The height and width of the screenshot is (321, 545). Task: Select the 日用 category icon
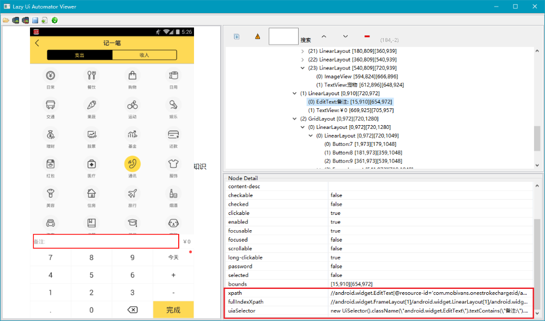pyautogui.click(x=173, y=76)
